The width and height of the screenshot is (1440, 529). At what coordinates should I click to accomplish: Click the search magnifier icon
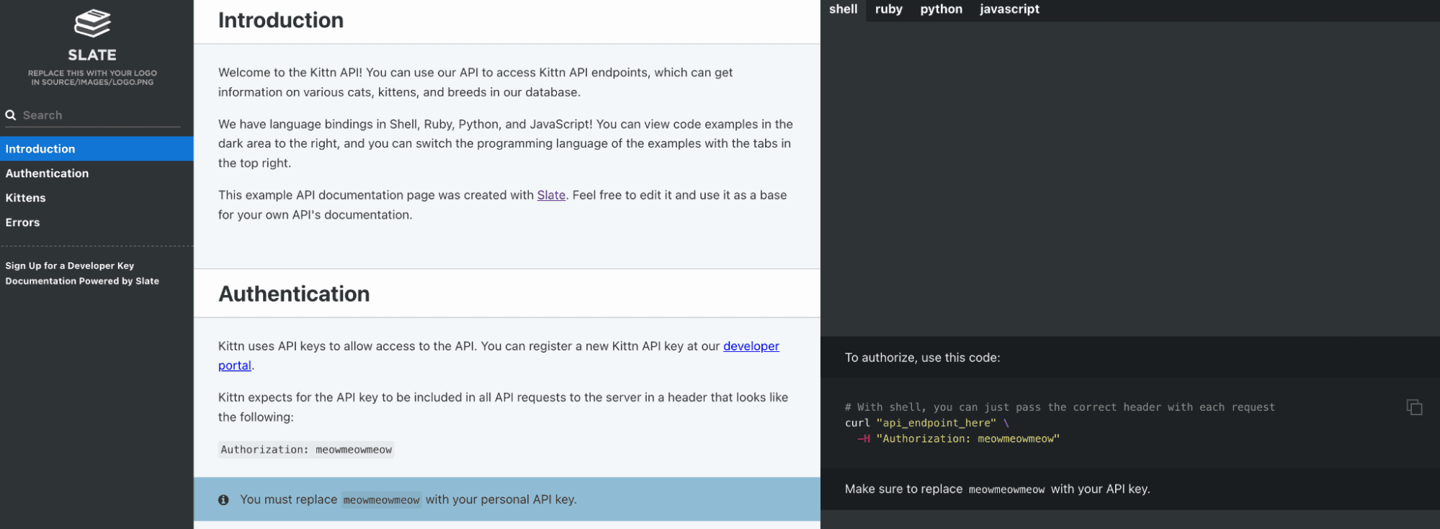click(x=11, y=115)
